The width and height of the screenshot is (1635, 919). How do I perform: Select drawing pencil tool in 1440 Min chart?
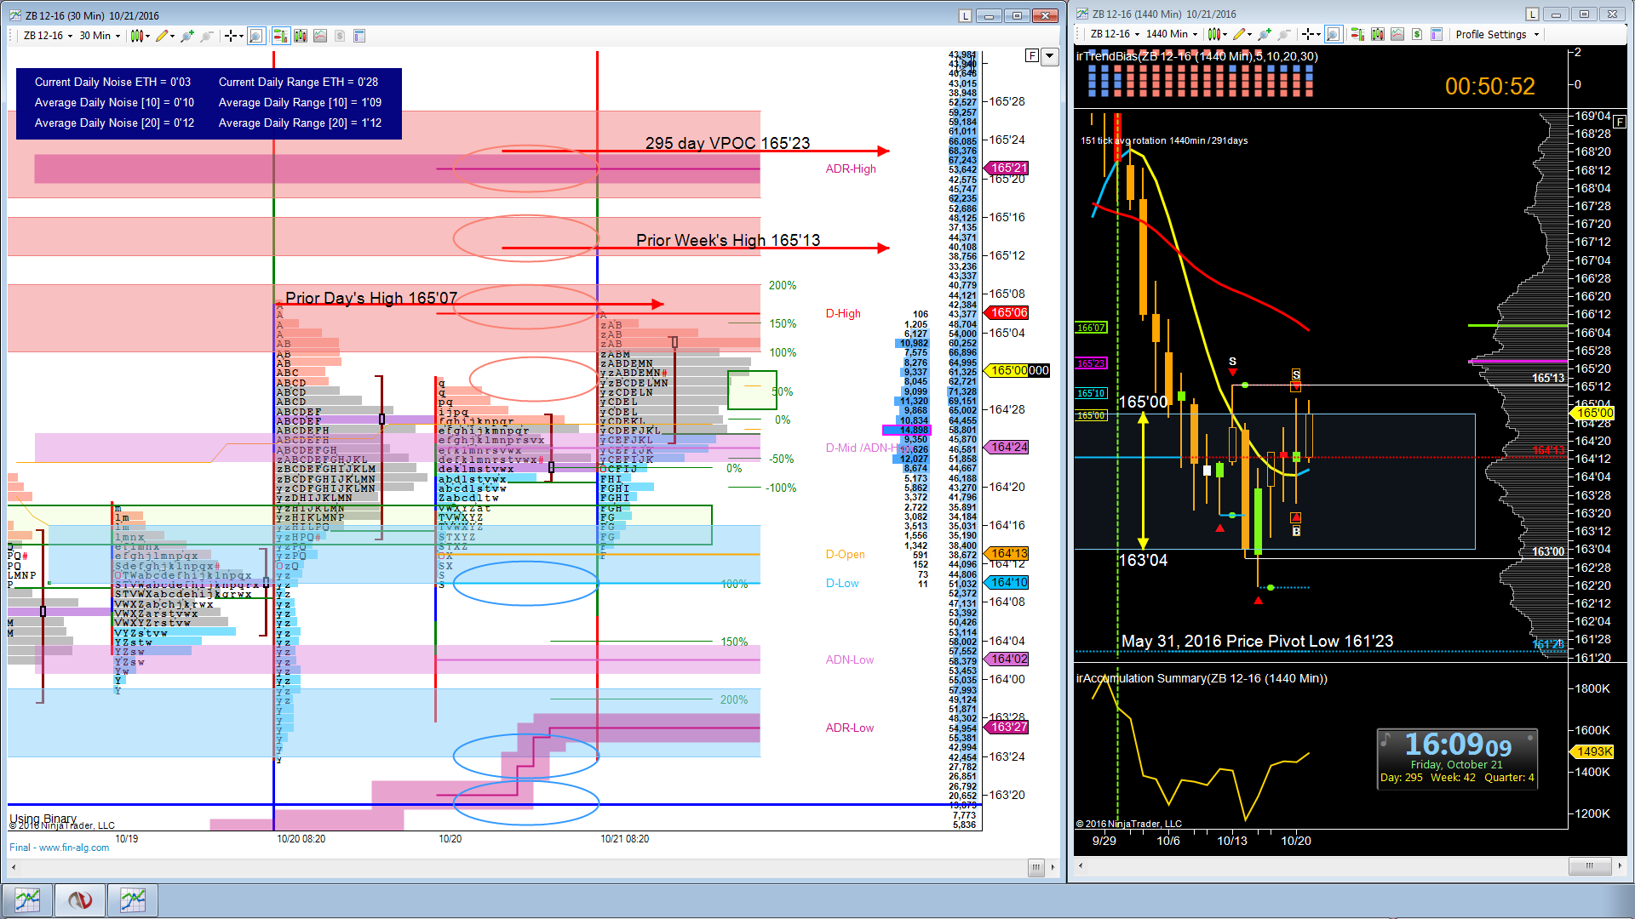(x=1239, y=34)
